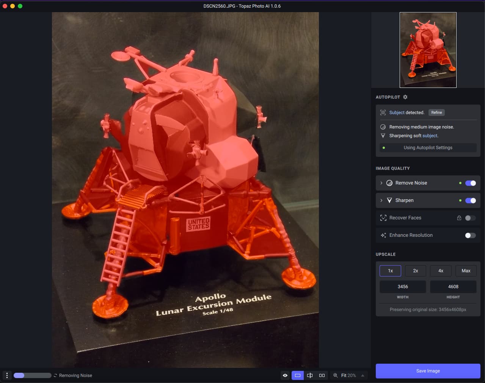Turn off the Remove Noise toggle
485x383 pixels.
tap(470, 183)
